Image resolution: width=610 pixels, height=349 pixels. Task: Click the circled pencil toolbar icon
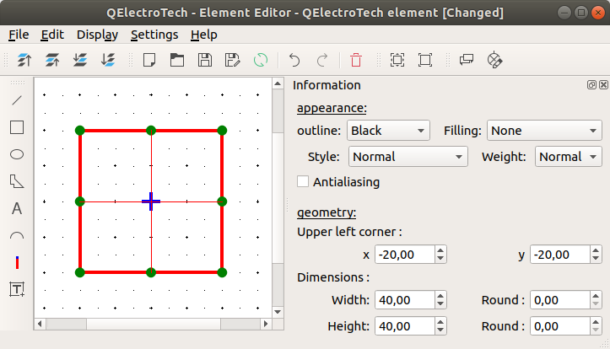[x=494, y=60]
